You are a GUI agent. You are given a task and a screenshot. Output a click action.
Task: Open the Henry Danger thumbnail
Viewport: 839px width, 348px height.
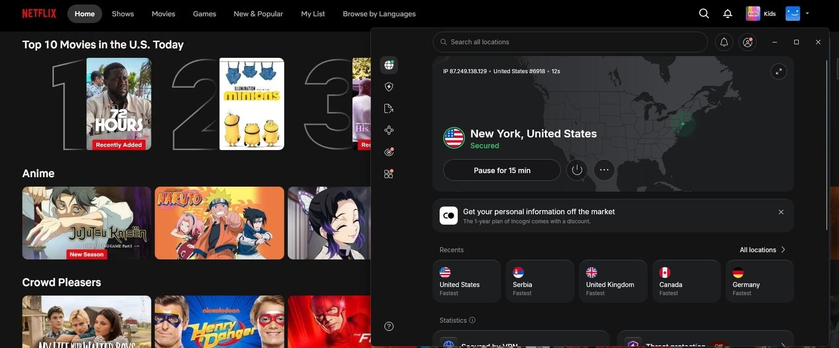(219, 322)
